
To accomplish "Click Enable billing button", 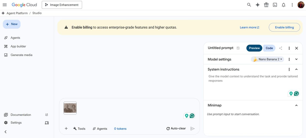I will pyautogui.click(x=285, y=27).
